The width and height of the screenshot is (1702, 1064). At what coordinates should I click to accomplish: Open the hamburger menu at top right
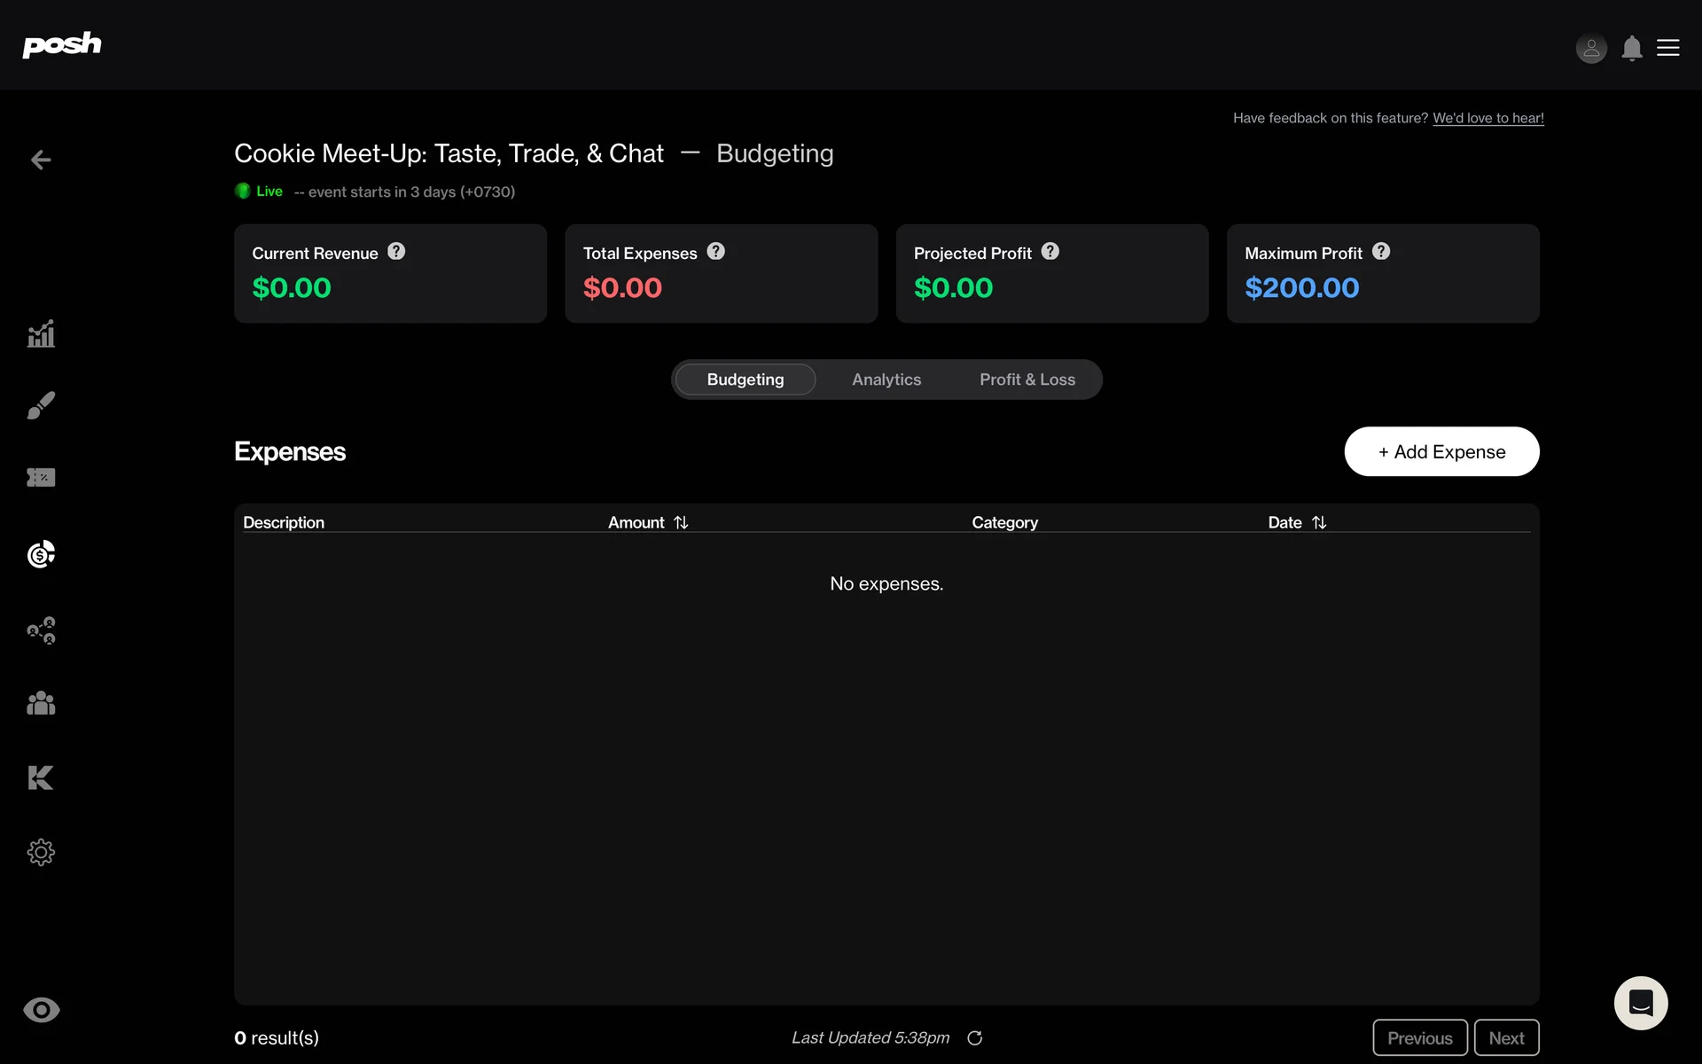coord(1668,48)
